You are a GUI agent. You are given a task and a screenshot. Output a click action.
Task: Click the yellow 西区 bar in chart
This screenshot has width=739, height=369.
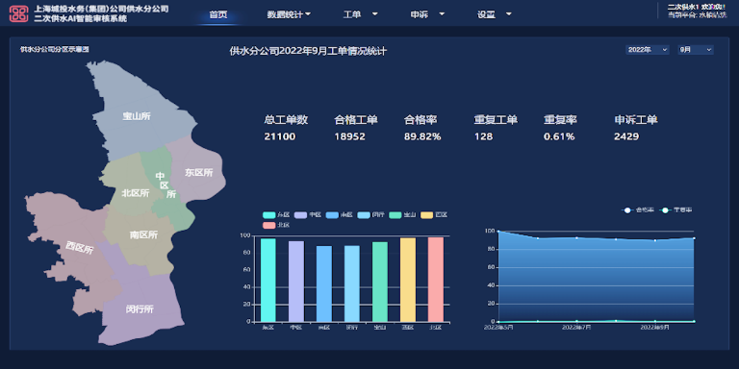(x=408, y=280)
